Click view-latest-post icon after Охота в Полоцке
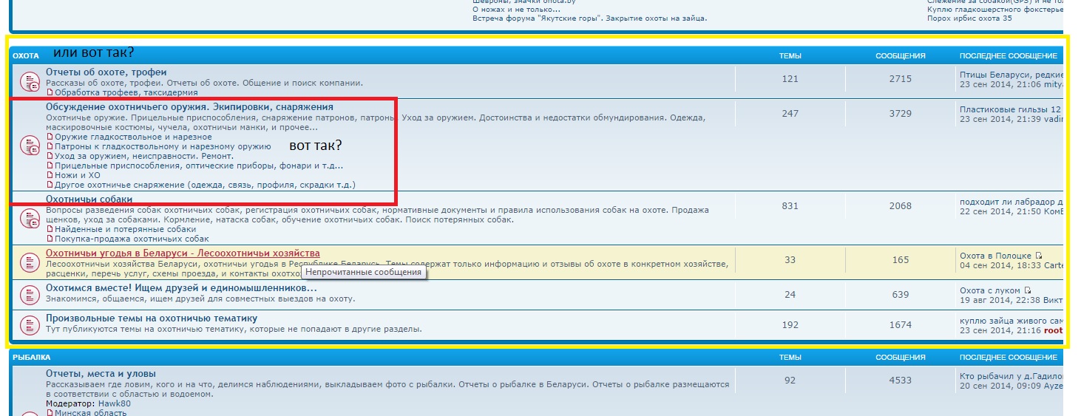The image size is (1081, 416). pos(1039,256)
